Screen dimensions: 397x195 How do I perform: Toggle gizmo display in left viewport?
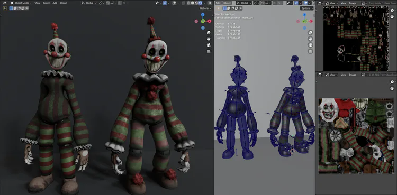pyautogui.click(x=165, y=3)
